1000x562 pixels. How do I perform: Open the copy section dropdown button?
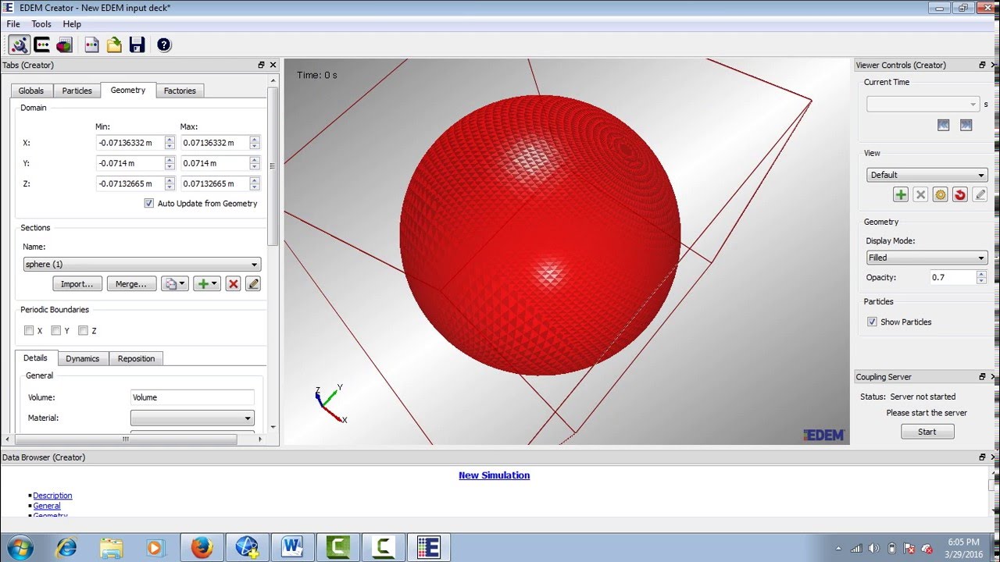click(175, 284)
